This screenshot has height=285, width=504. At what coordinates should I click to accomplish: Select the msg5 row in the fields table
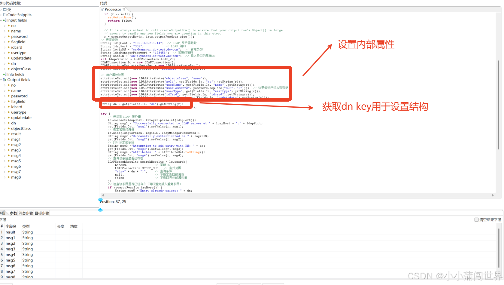11,260
